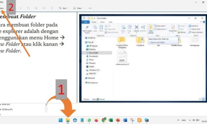
Task: Click the CyberLink folder in picture
Action: (x=140, y=42)
